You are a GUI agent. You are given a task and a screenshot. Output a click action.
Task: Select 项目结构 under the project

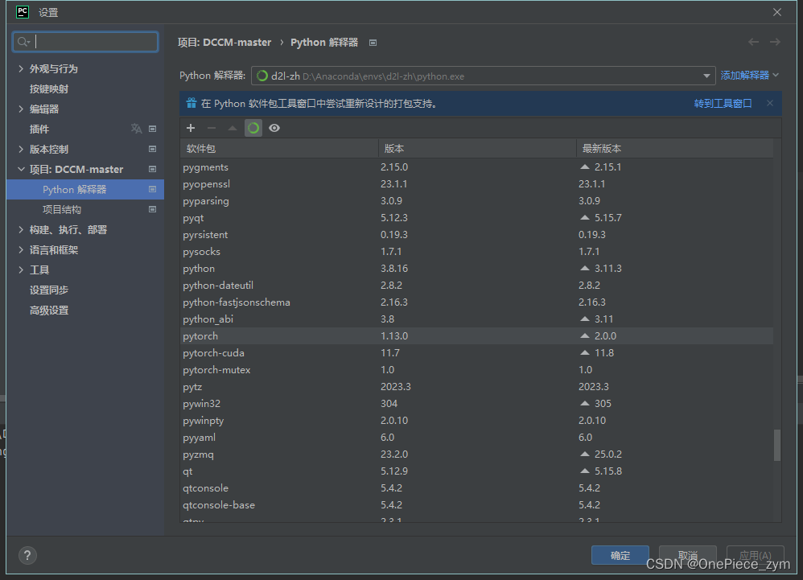[62, 209]
